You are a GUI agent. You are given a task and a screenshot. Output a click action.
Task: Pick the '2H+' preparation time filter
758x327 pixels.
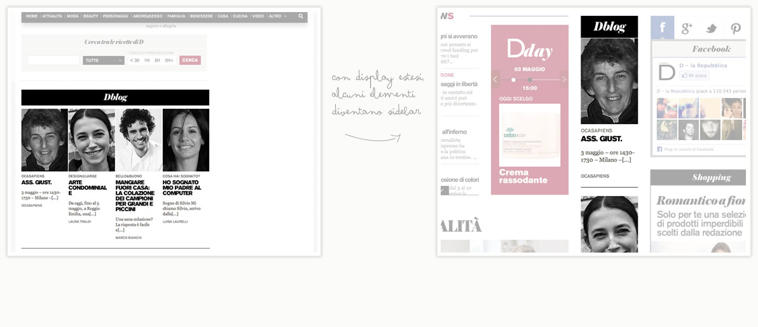coord(169,60)
